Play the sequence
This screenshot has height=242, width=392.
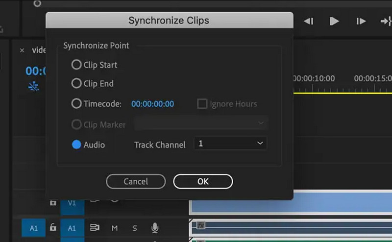pos(334,21)
